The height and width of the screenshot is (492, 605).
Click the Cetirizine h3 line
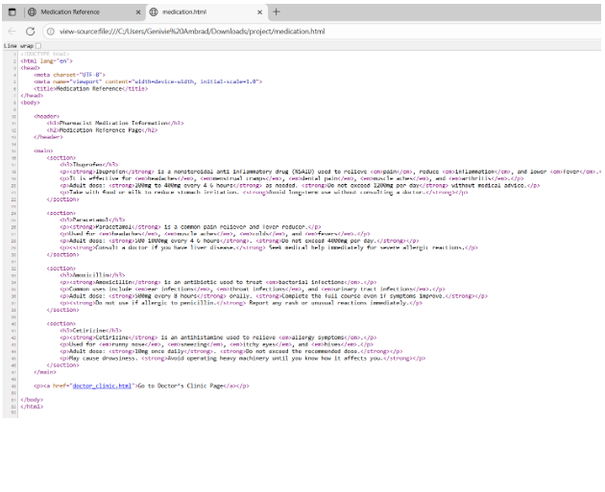90,330
